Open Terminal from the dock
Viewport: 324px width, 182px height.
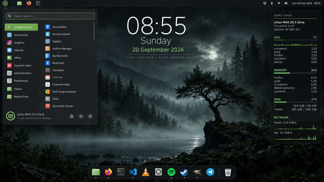tap(121, 172)
